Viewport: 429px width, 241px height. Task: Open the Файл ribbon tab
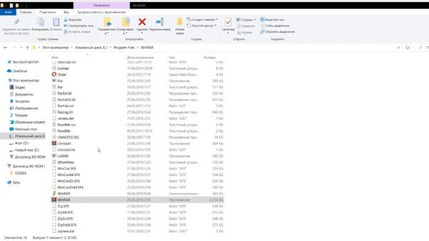coord(8,12)
